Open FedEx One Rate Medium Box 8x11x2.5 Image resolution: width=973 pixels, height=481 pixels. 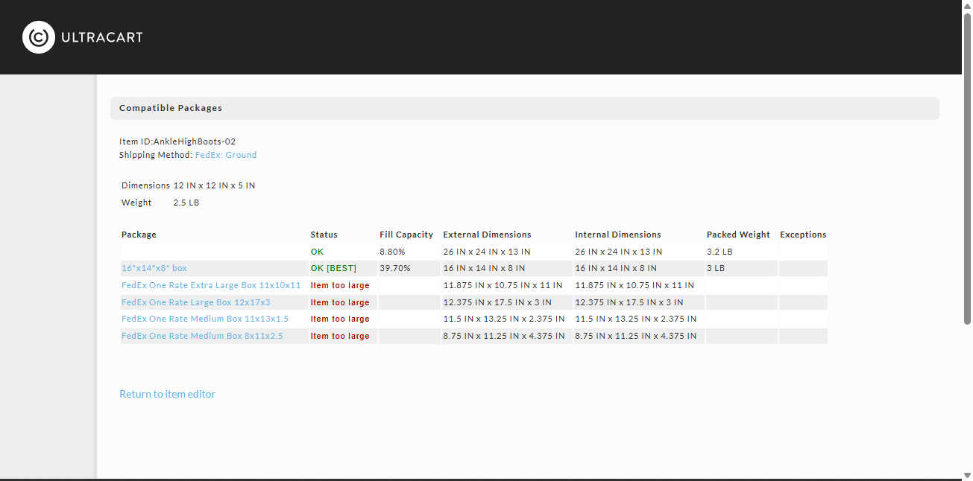tap(202, 336)
